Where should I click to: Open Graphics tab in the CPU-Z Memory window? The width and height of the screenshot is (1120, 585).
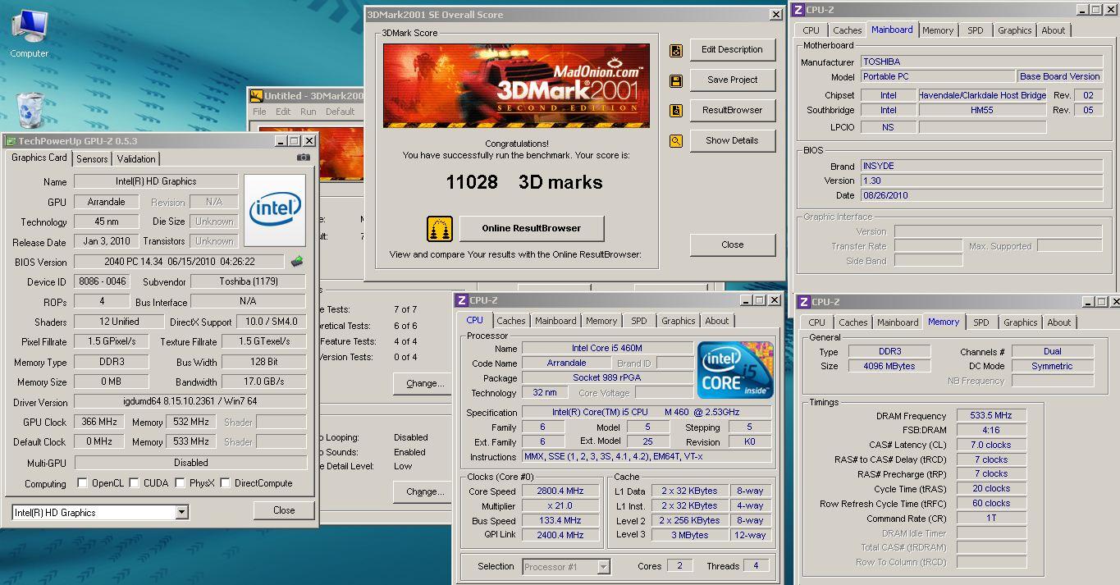coord(1020,322)
